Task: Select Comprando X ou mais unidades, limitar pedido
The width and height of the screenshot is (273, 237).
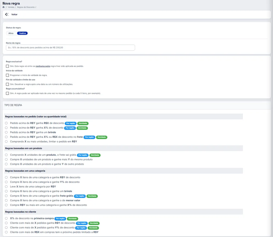Action: [x=6, y=142]
